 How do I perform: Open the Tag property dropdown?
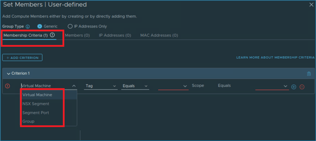[x=101, y=86]
